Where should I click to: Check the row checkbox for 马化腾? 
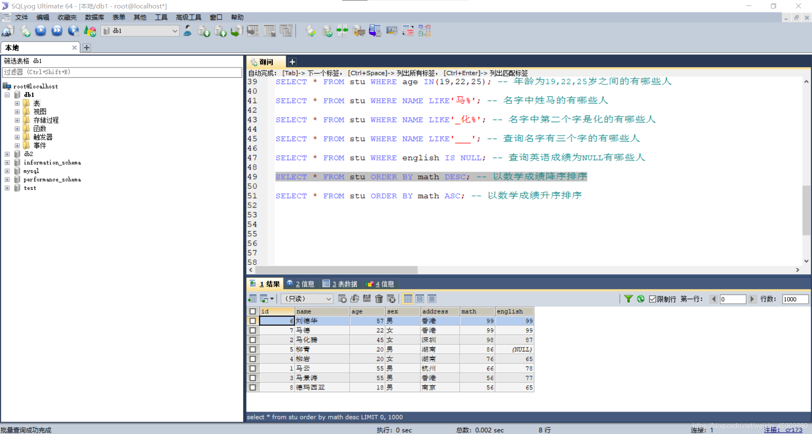252,340
